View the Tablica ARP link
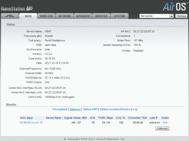 [90, 109]
